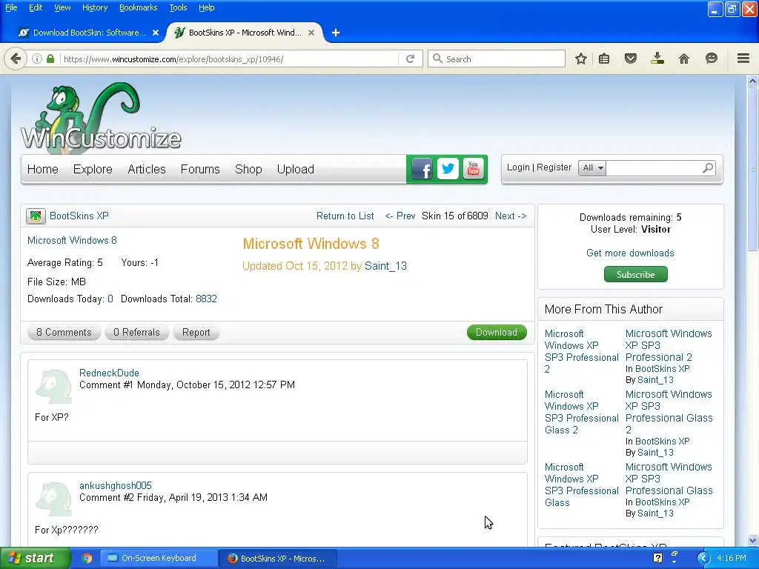Open the File menu
Viewport: 759px width, 569px height.
[11, 7]
